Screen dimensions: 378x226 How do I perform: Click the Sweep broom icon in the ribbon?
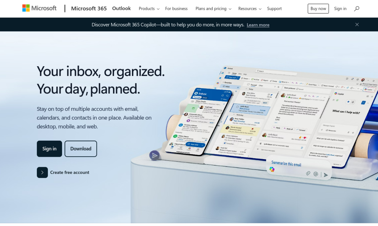coord(271,81)
